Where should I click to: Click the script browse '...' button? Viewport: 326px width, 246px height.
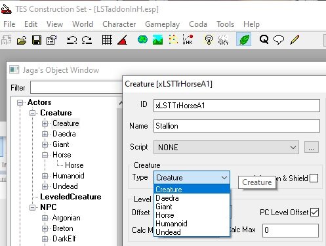(312, 147)
